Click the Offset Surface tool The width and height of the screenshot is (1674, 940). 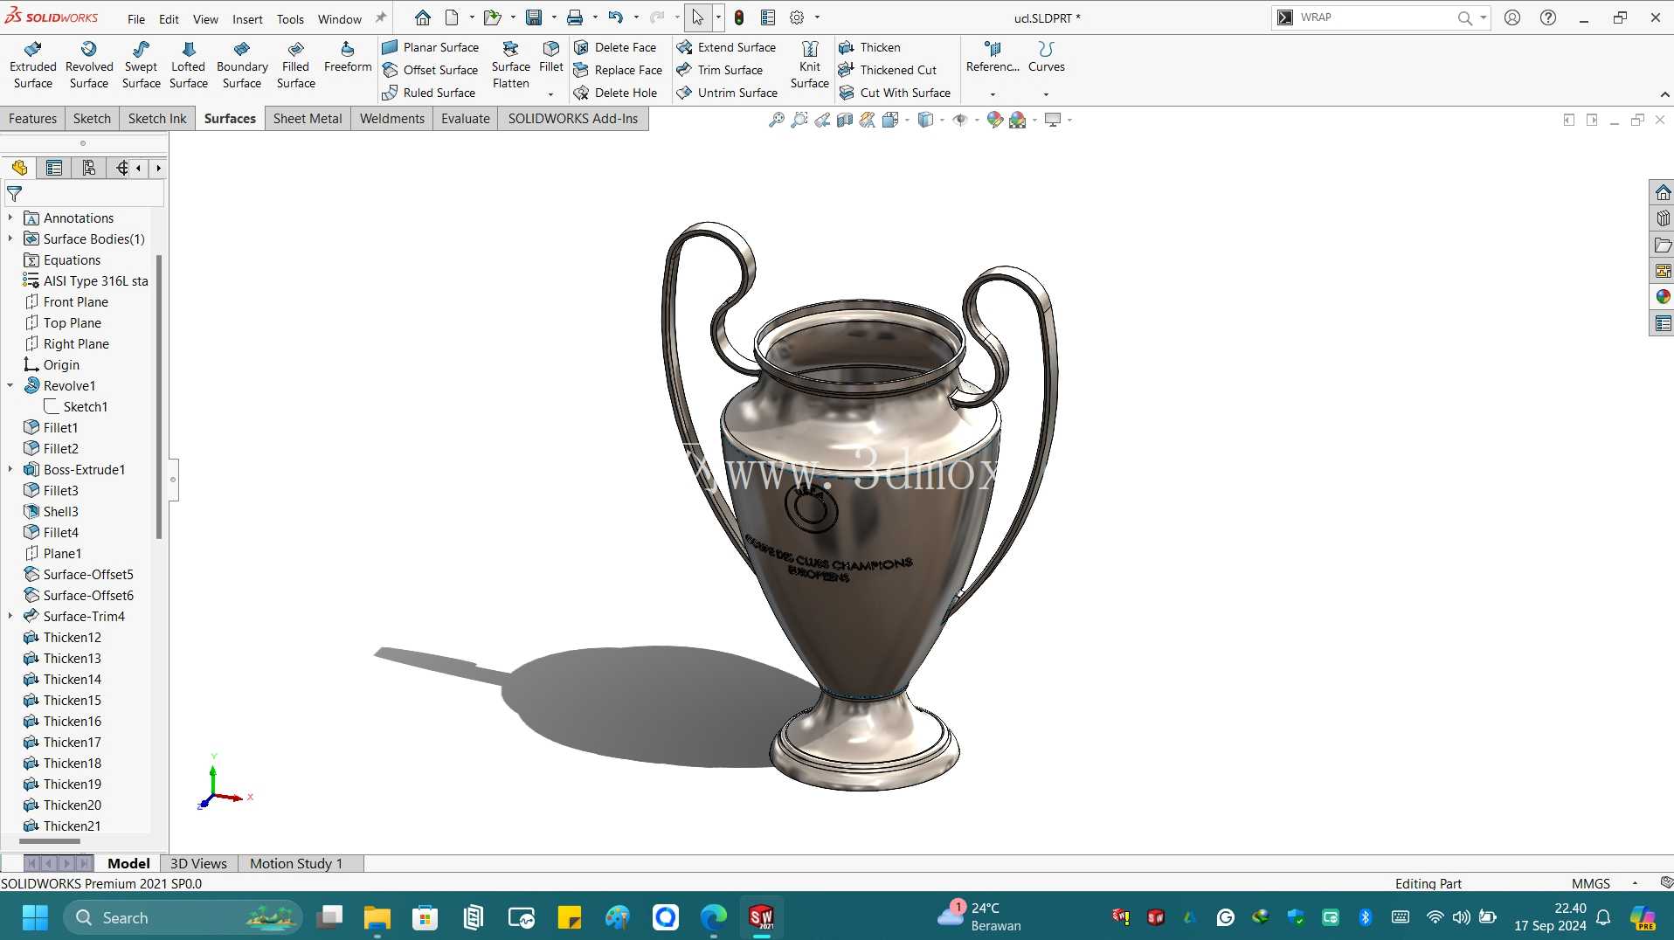pos(431,70)
